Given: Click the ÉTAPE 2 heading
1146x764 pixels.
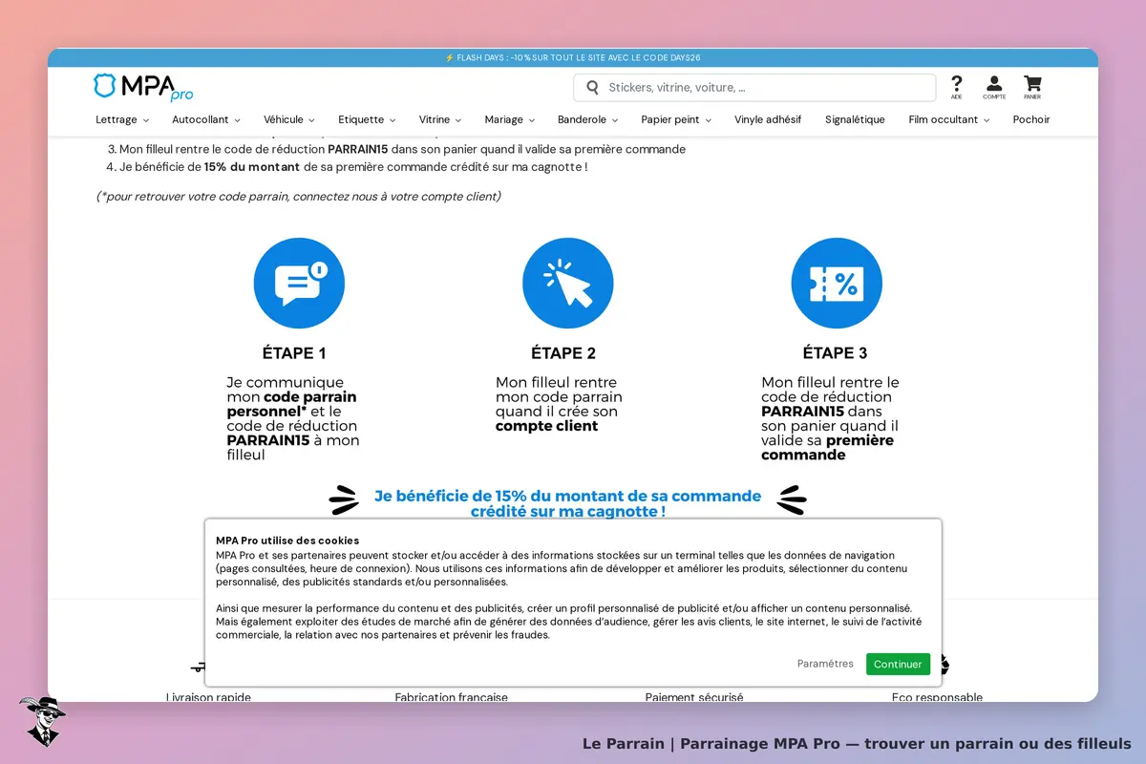Looking at the screenshot, I should pyautogui.click(x=563, y=353).
